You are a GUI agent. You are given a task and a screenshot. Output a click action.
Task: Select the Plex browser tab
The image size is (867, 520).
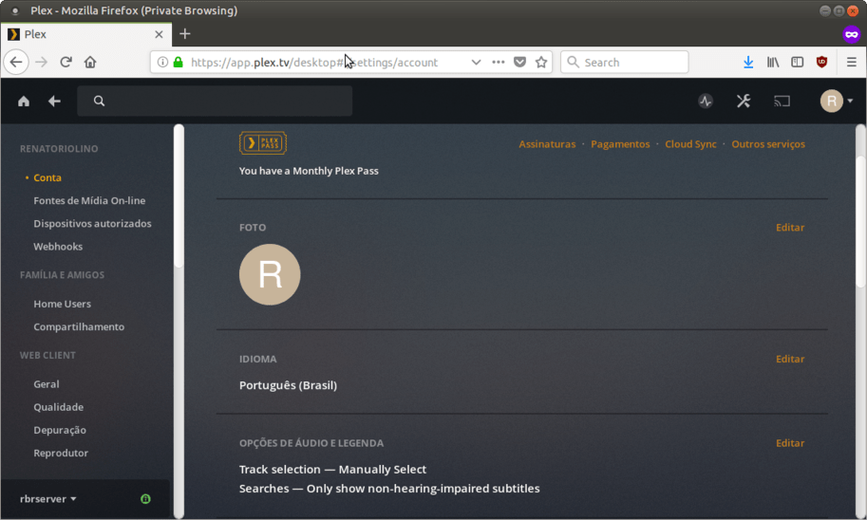coord(86,34)
